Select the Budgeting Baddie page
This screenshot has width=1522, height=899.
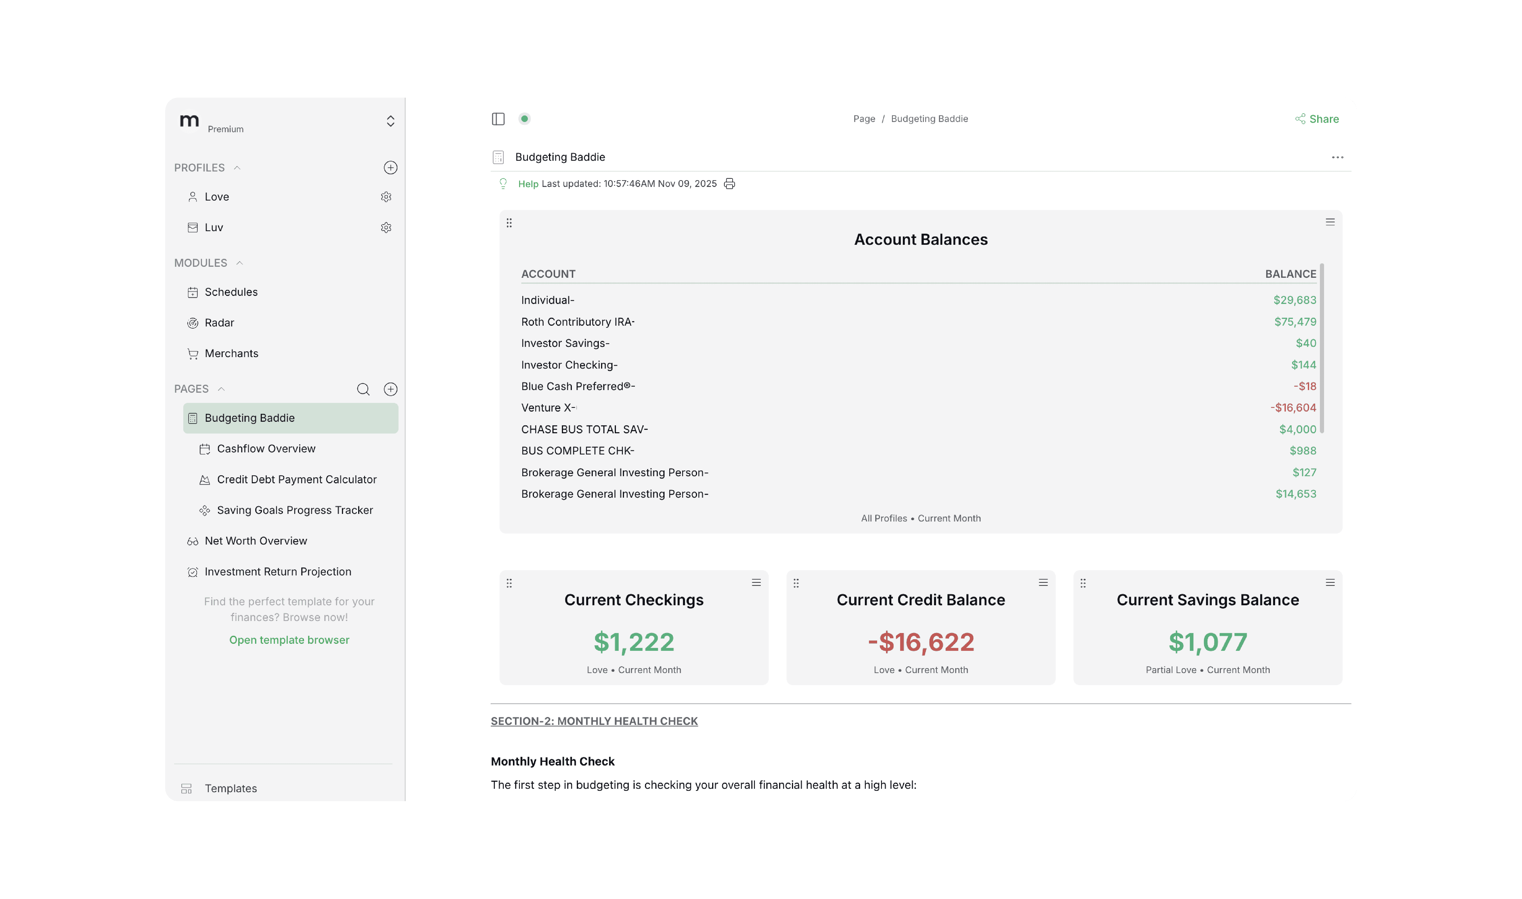click(291, 418)
